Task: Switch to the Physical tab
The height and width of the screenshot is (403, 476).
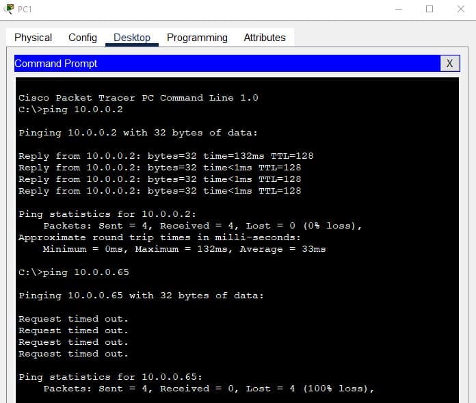Action: coord(33,38)
